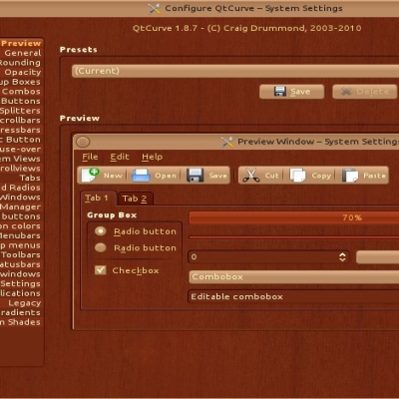Select the first Radio button

[101, 231]
